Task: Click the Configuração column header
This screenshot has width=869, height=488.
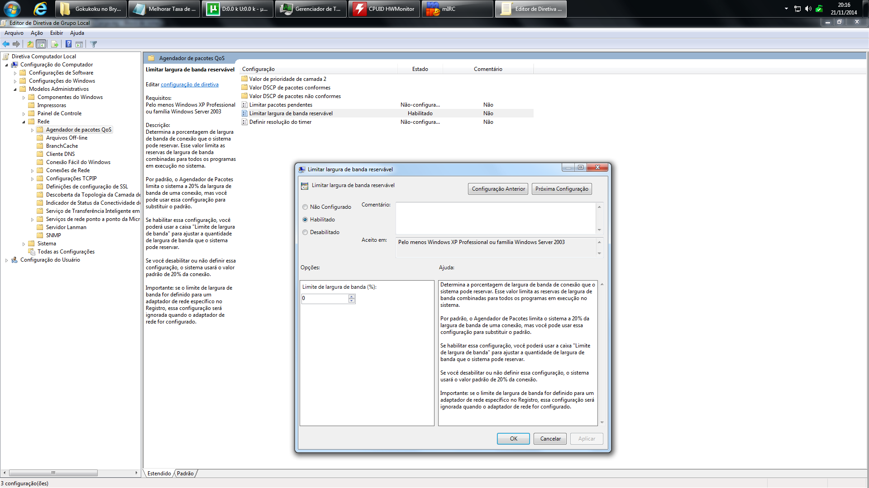Action: coord(319,69)
